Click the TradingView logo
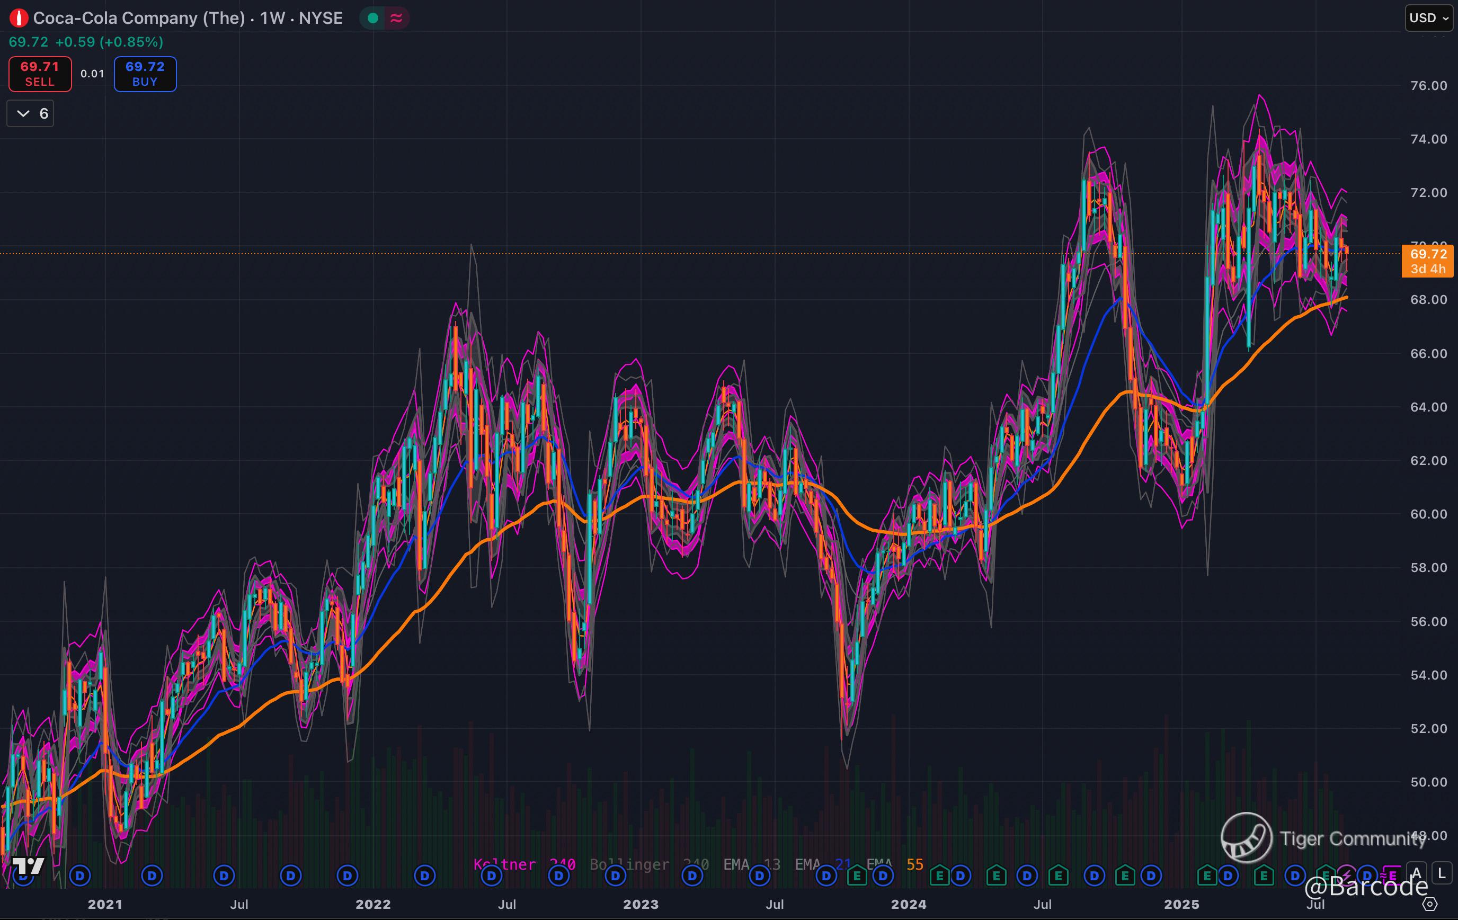 (28, 865)
